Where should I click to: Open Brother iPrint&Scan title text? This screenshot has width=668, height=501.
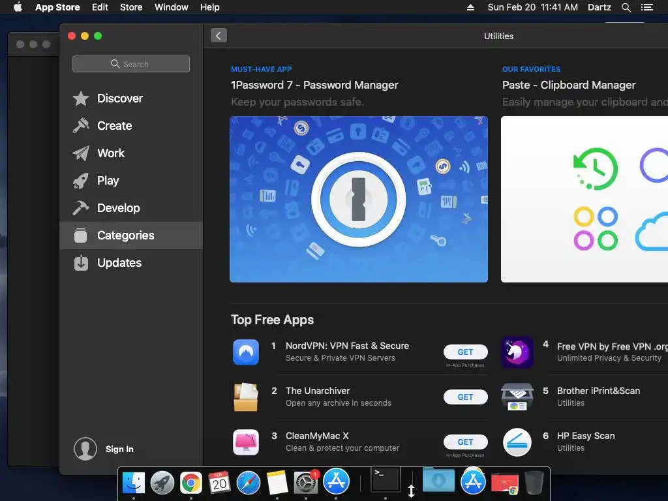(x=599, y=391)
